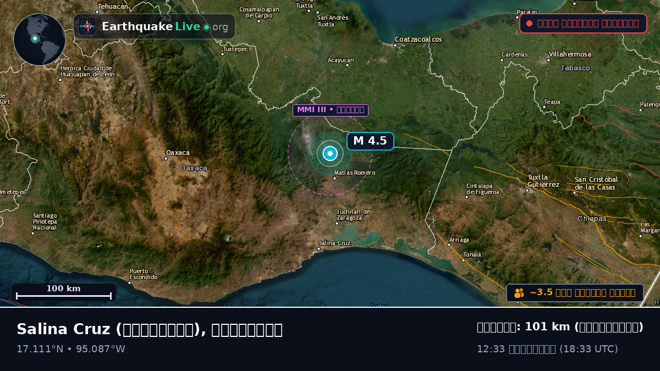The image size is (660, 371).
Task: Click the Salina Cruz map label
Action: (x=334, y=243)
